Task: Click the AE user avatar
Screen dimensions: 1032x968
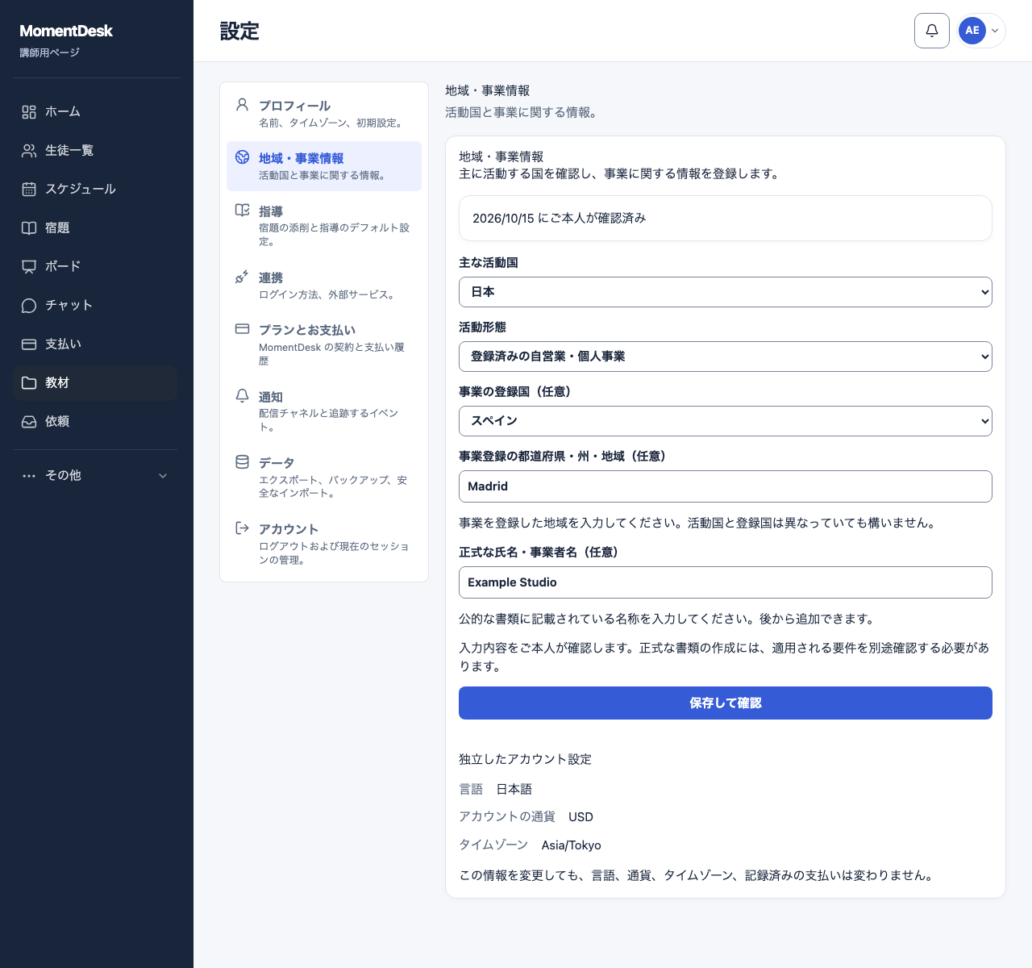Action: coord(972,31)
